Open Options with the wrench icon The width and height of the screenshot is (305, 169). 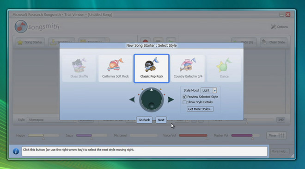pos(279,27)
